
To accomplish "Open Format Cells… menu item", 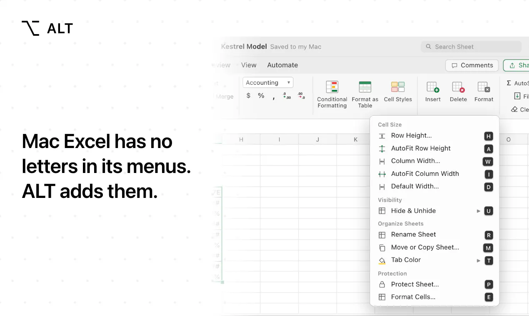I will click(x=434, y=297).
